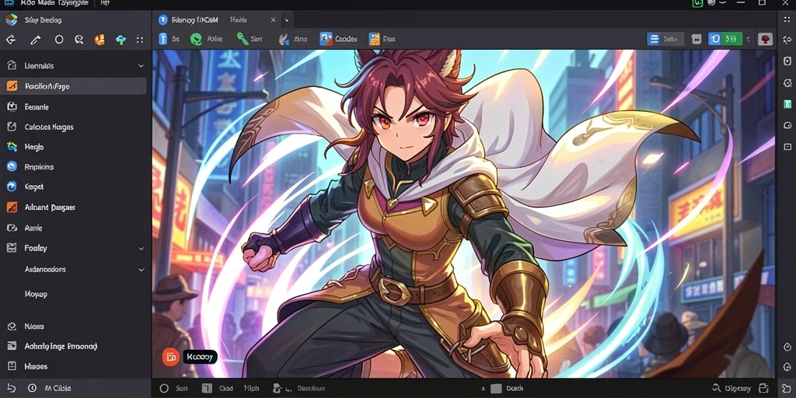Click the clock icon in sidebar footer
Screen dimensions: 796x398
[32, 389]
